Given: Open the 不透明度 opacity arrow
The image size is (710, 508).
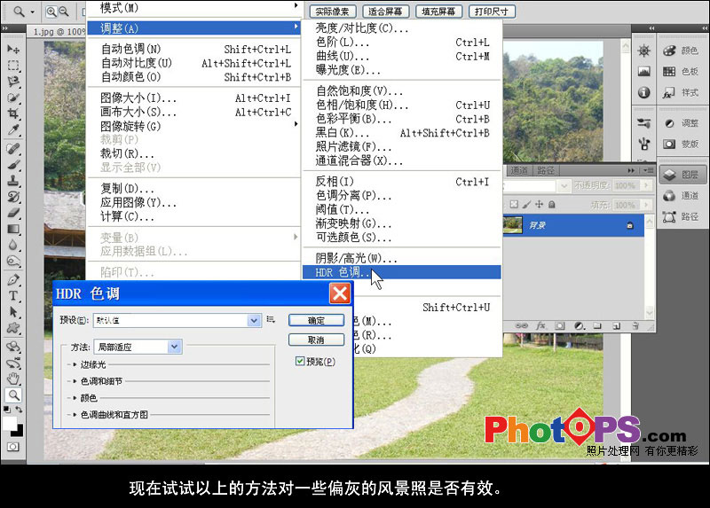Looking at the screenshot, I should [646, 185].
